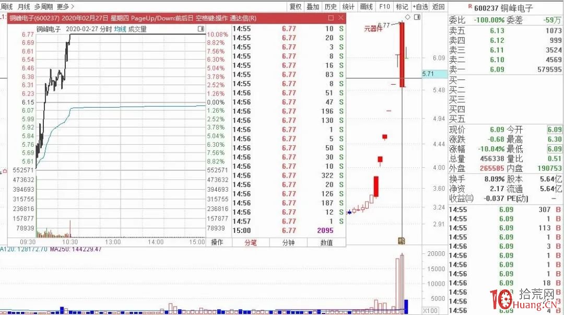564x315 pixels.
Task: Switch to 月线 monthly chart
Action: coord(23,6)
